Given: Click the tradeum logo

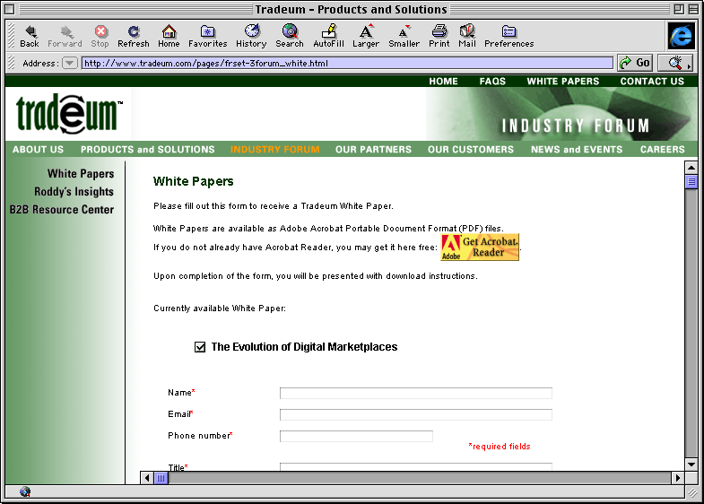Looking at the screenshot, I should (x=69, y=114).
